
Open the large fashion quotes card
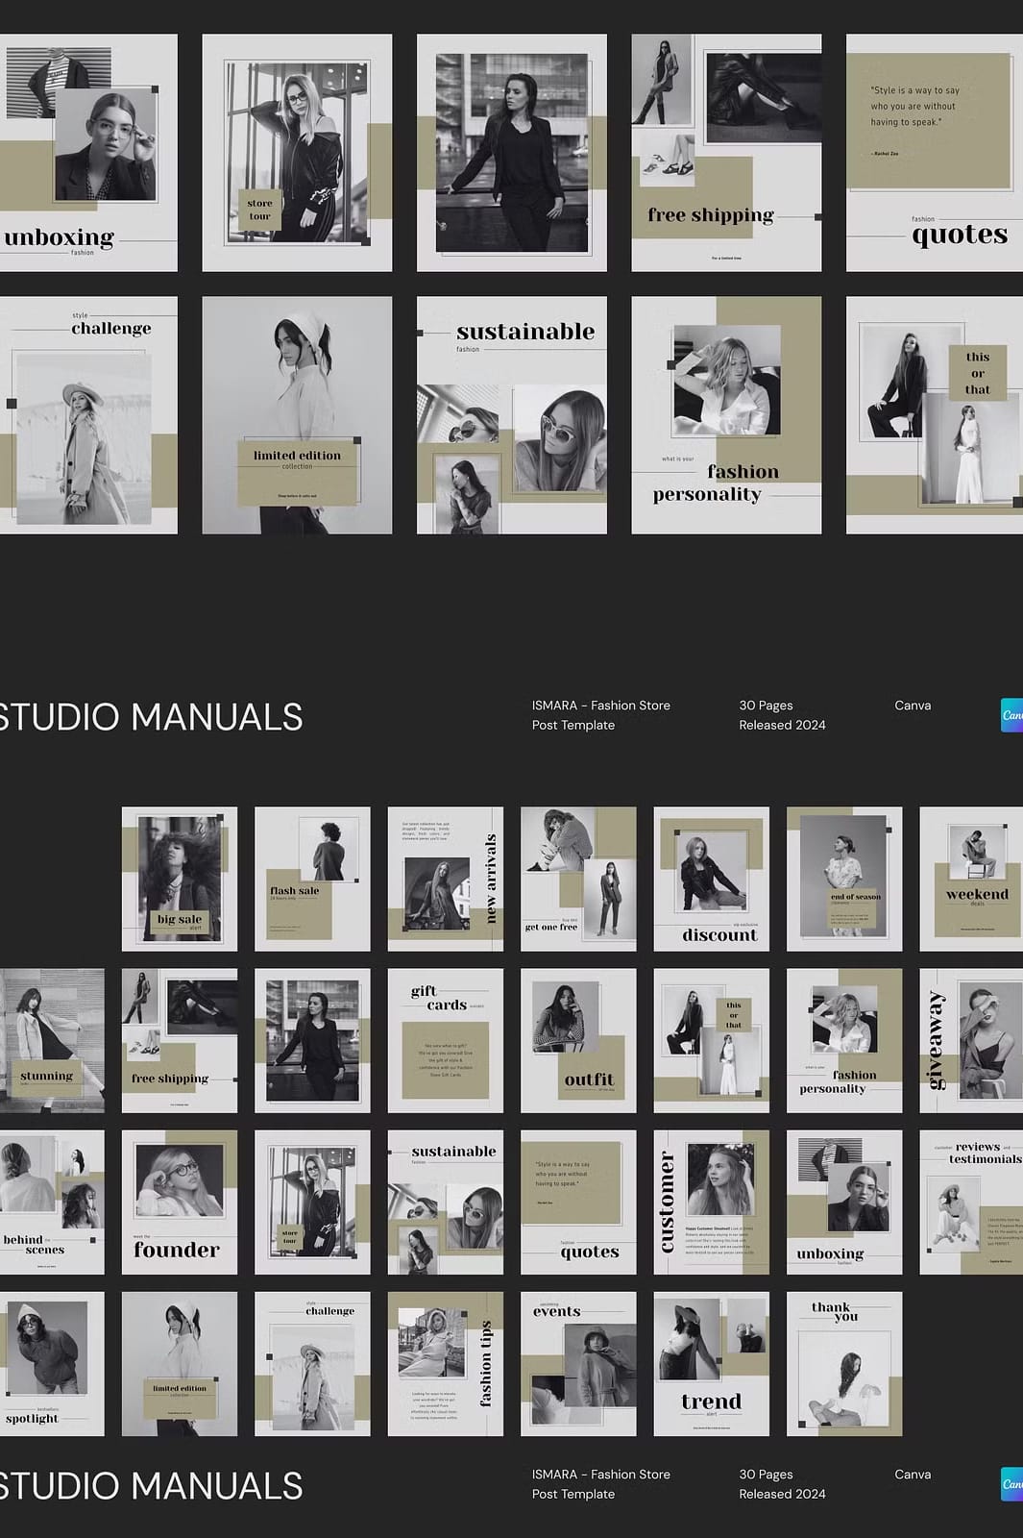tap(935, 153)
